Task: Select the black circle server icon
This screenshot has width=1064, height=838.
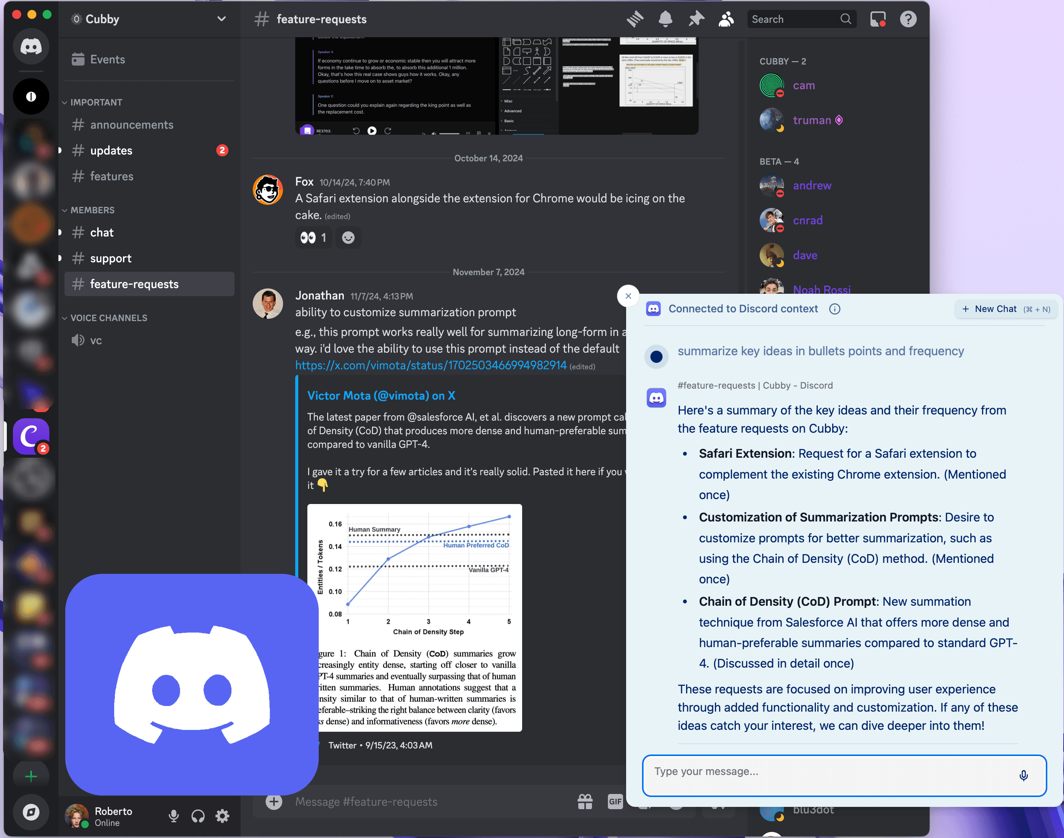Action: click(x=31, y=96)
